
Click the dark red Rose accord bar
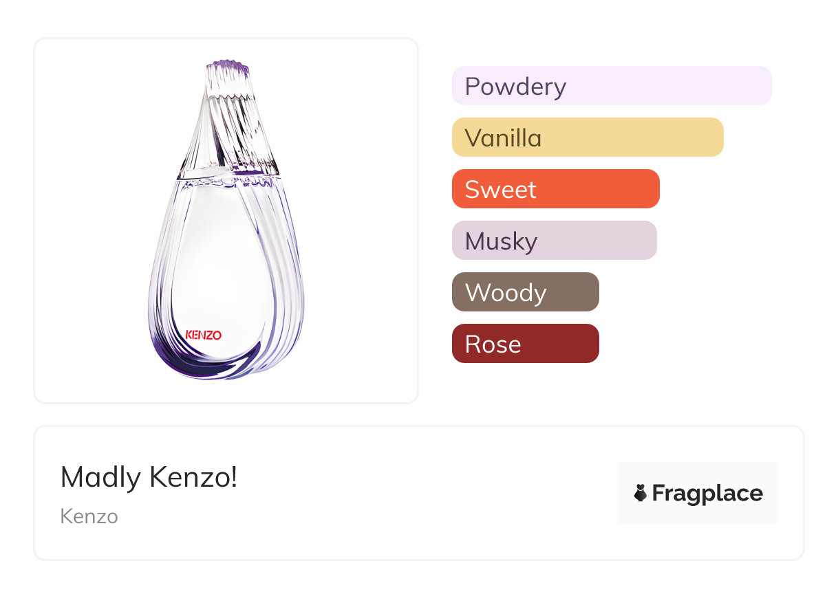click(x=525, y=344)
